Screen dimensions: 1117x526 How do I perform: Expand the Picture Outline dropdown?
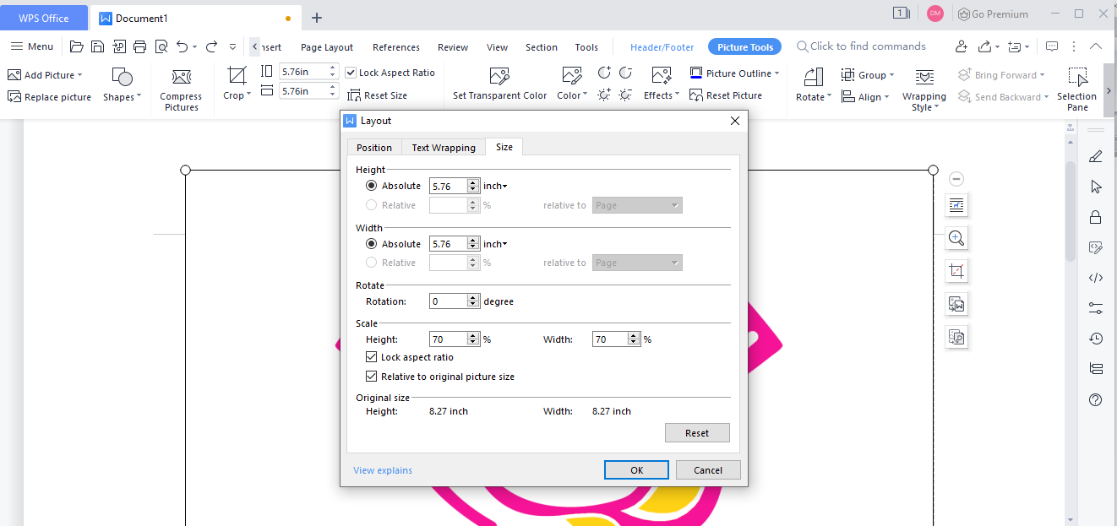(776, 73)
